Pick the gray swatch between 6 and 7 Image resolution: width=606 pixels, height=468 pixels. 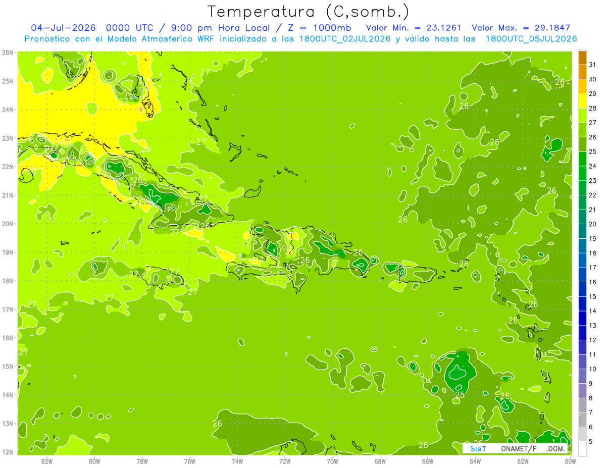[582, 420]
